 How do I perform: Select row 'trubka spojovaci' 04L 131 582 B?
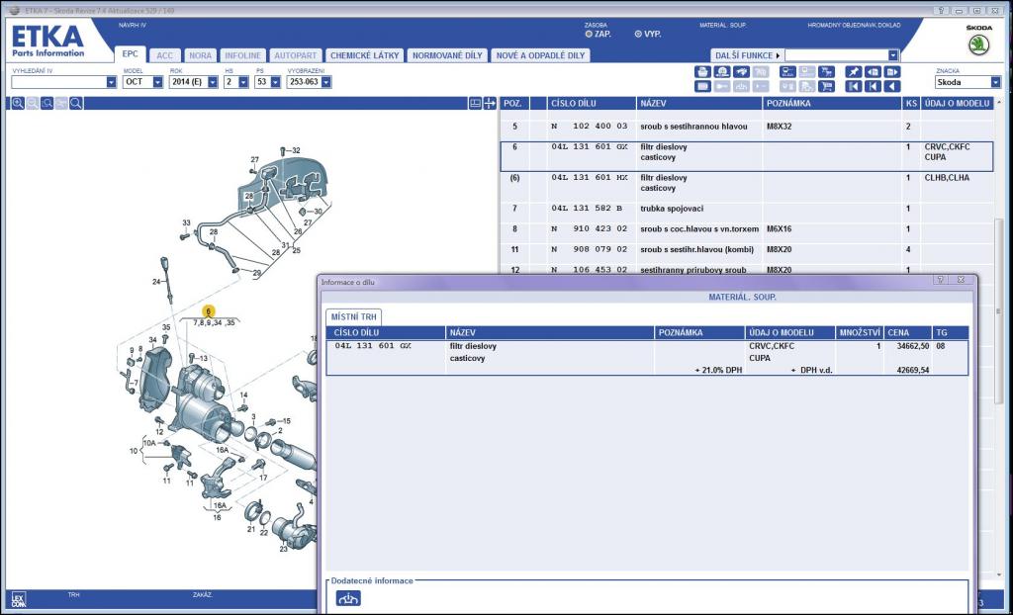[x=748, y=209]
